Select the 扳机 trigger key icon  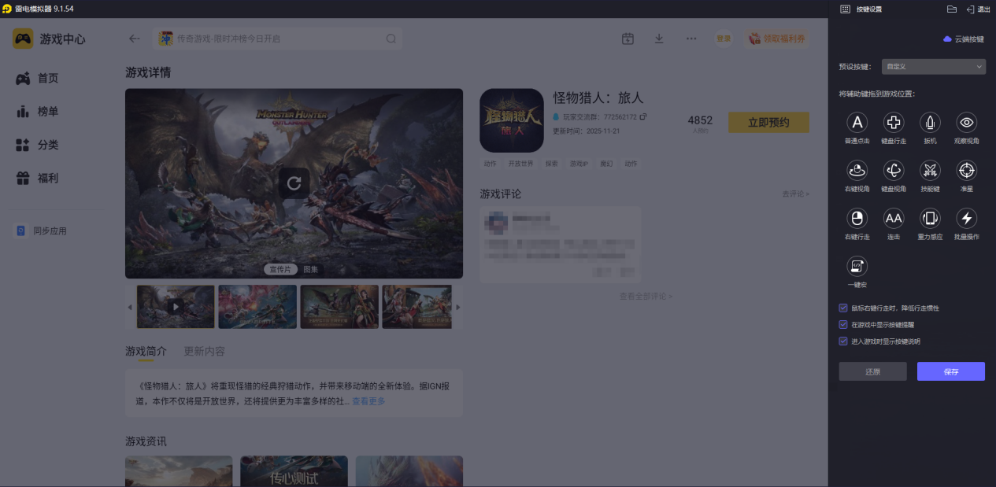[x=930, y=122]
